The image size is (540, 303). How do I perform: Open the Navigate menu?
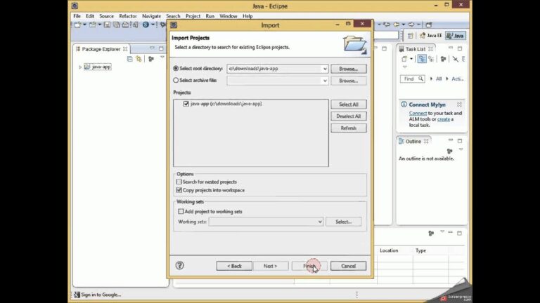pyautogui.click(x=152, y=16)
